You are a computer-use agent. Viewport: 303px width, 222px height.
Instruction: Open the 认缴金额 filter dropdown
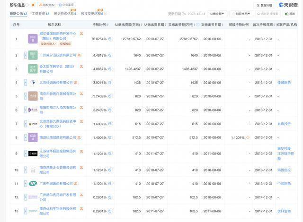click(x=217, y=14)
